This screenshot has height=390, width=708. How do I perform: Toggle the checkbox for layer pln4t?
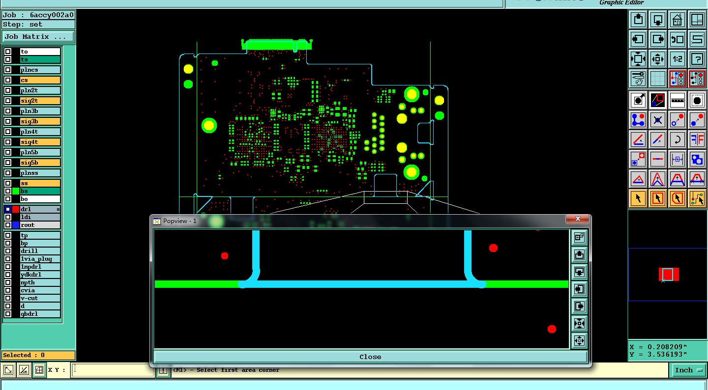click(x=8, y=132)
